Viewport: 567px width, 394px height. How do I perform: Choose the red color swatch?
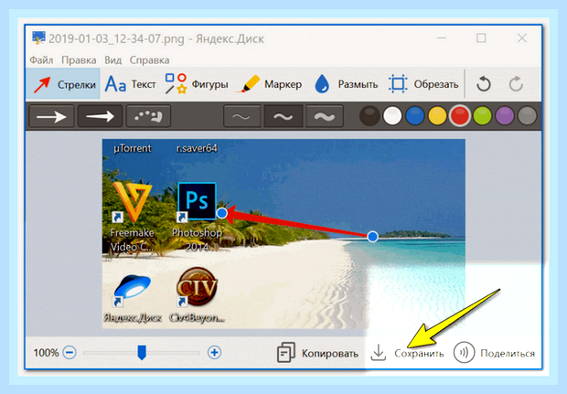(460, 116)
